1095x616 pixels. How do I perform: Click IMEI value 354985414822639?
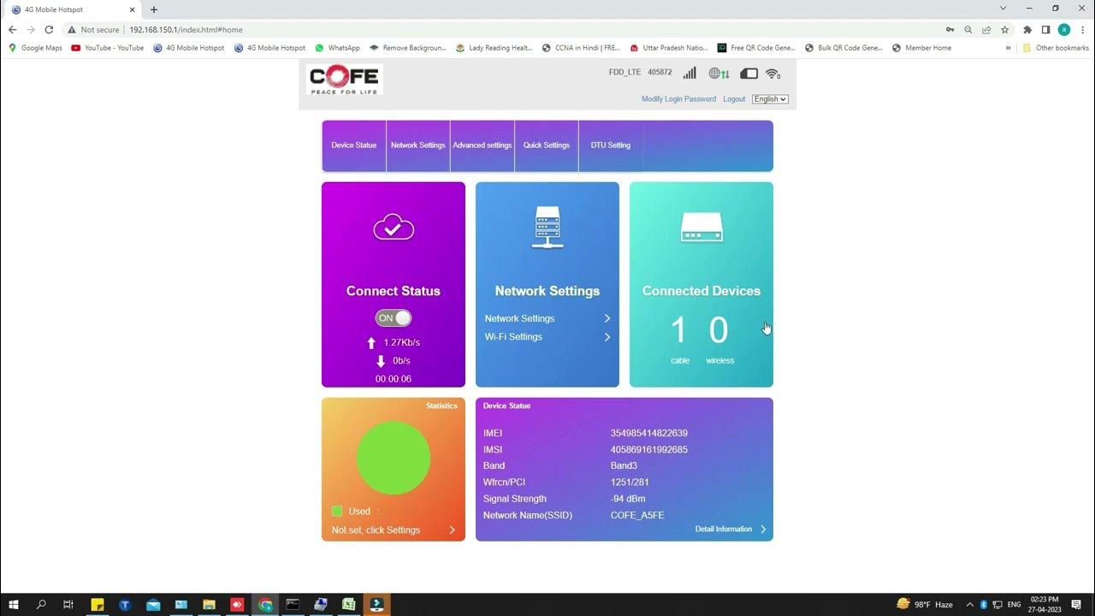649,434
